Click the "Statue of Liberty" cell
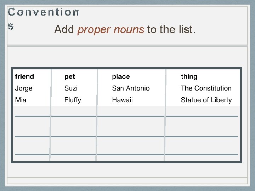Screen dimensions: 255x191 pyautogui.click(x=206, y=100)
